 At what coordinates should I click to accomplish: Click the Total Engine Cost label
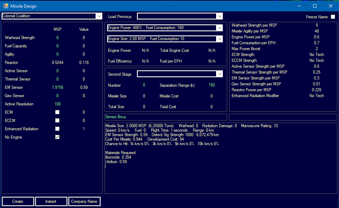click(175, 50)
